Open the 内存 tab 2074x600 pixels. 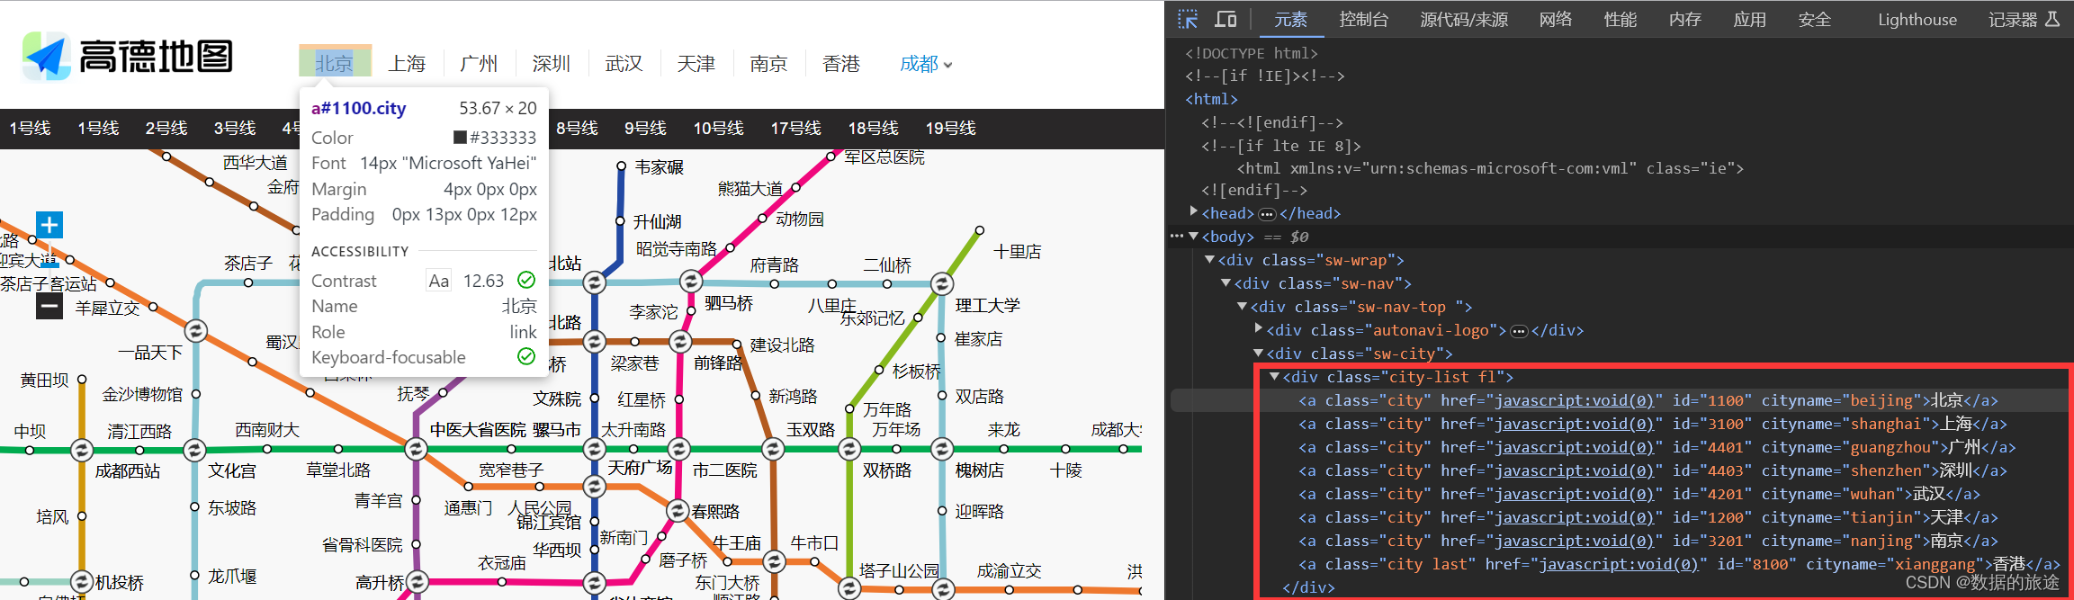(1685, 20)
